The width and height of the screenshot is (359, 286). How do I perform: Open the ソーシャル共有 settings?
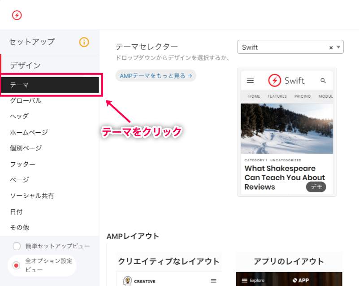(x=32, y=196)
